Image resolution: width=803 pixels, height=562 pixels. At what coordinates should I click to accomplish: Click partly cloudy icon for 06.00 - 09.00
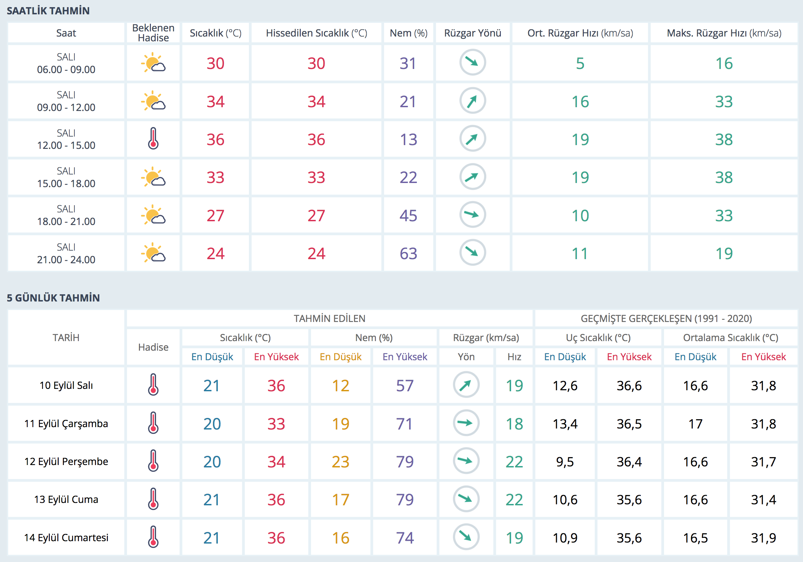153,63
